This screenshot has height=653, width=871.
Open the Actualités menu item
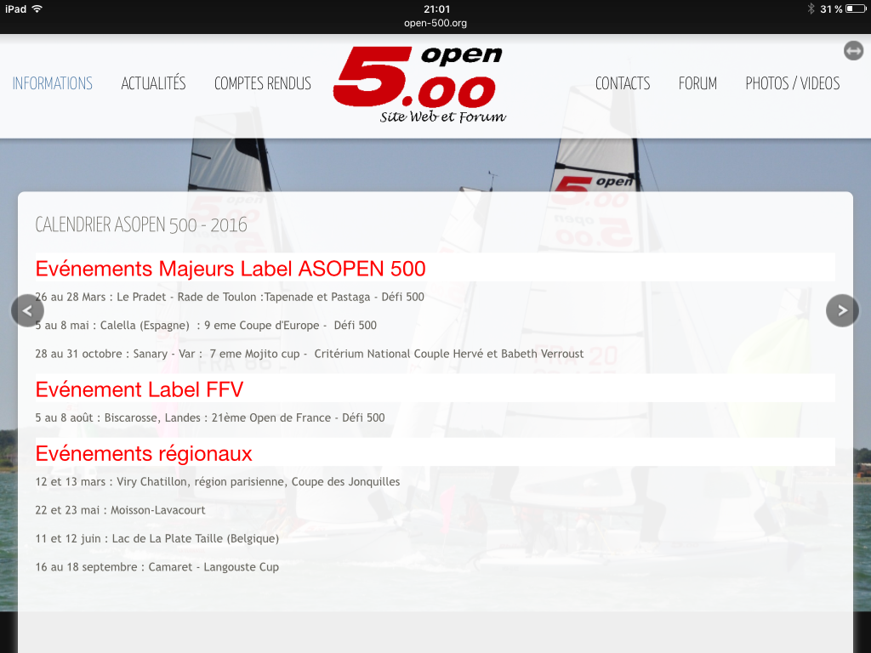point(153,83)
